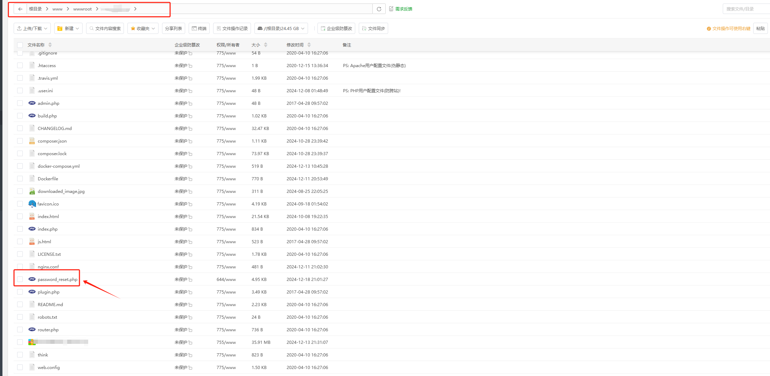This screenshot has height=376, width=770.
Task: Open nginx.conf file name
Action: pos(48,267)
